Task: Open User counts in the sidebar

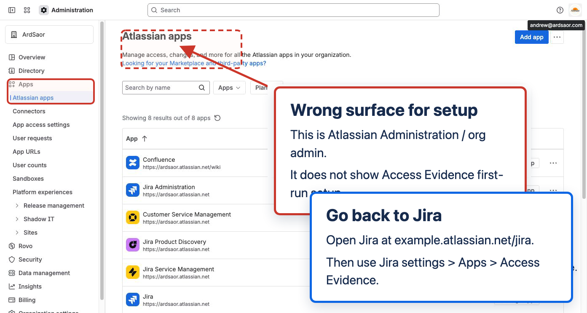Action: (x=29, y=165)
